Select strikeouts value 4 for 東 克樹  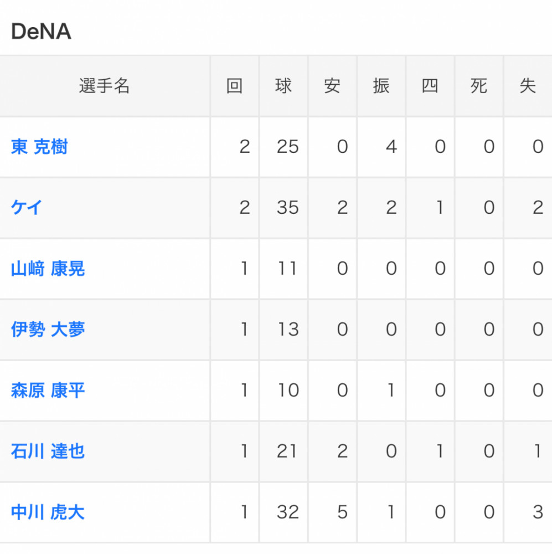point(391,147)
